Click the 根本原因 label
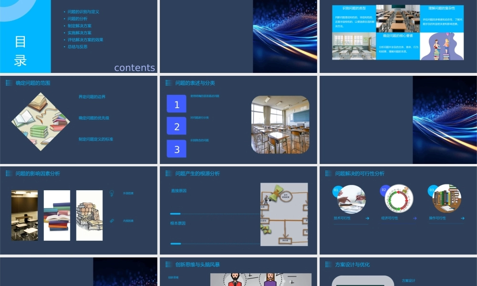The height and width of the screenshot is (286, 477). pos(177,224)
